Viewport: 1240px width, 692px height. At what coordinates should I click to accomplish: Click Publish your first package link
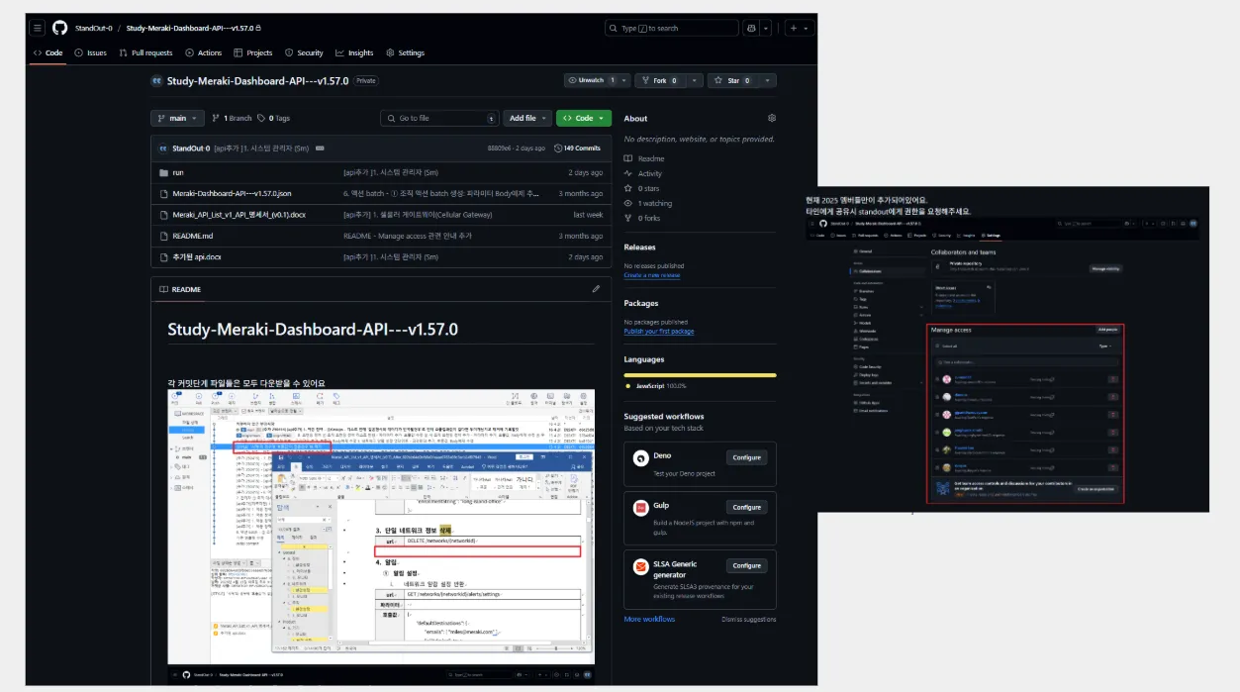pyautogui.click(x=659, y=331)
